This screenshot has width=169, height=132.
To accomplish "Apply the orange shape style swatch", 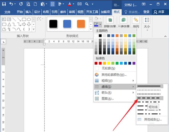I will [81, 24].
